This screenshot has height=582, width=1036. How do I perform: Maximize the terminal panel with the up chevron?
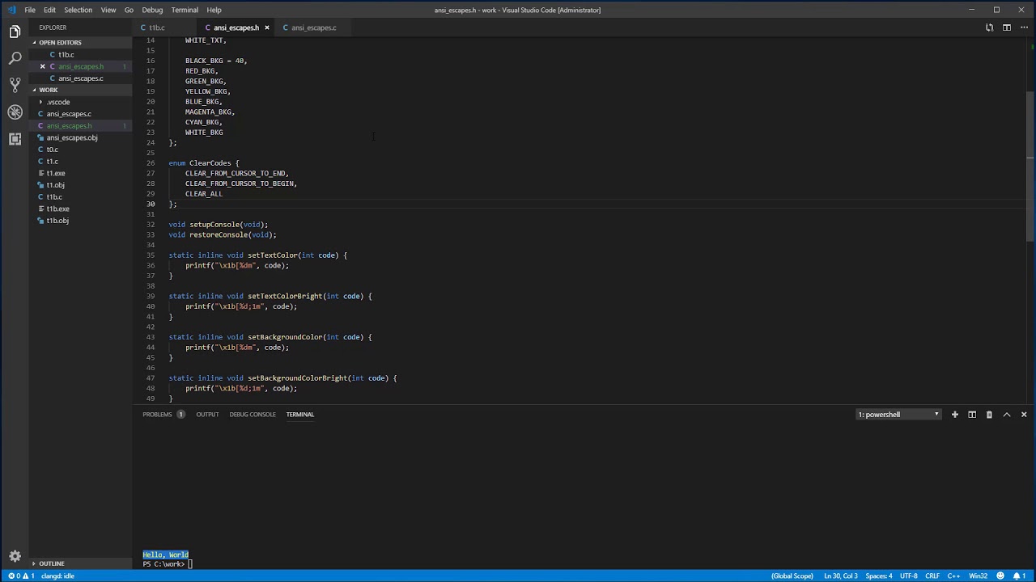pos(1007,415)
